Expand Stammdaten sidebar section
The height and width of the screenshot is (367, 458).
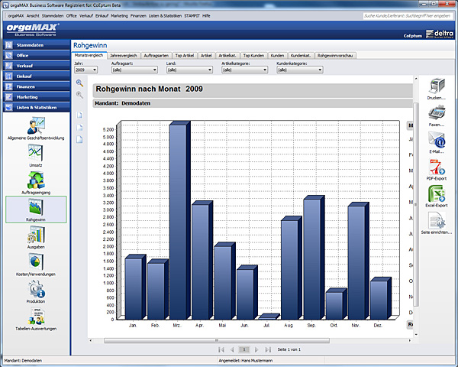tap(37, 45)
